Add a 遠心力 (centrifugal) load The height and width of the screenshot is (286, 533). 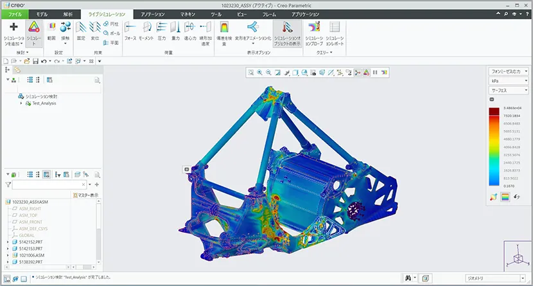pos(190,31)
